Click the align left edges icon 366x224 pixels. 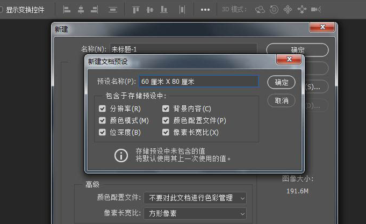click(67, 10)
